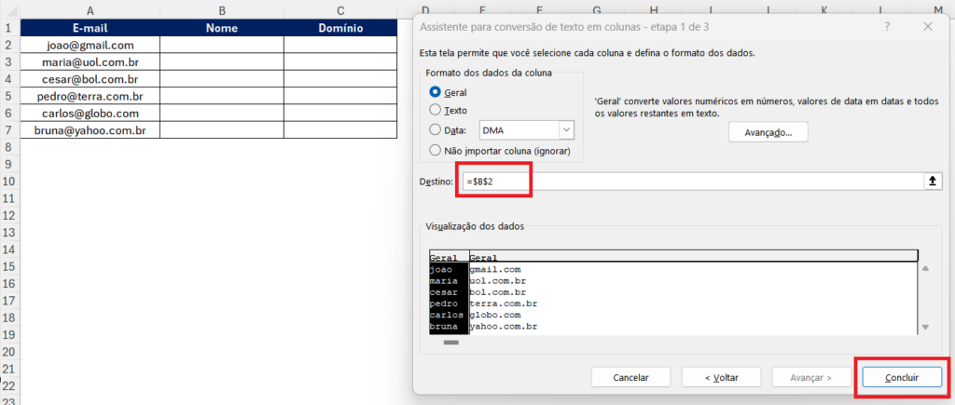Select the Texto radio option
The height and width of the screenshot is (405, 955).
(435, 111)
